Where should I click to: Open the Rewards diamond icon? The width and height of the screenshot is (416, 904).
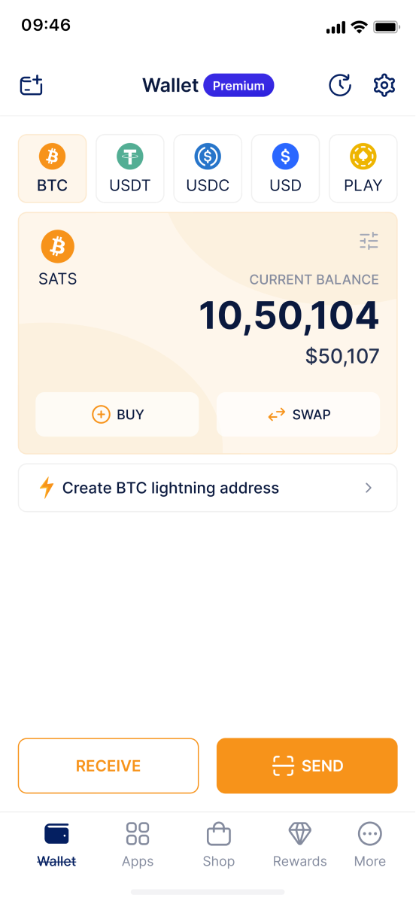pos(300,834)
